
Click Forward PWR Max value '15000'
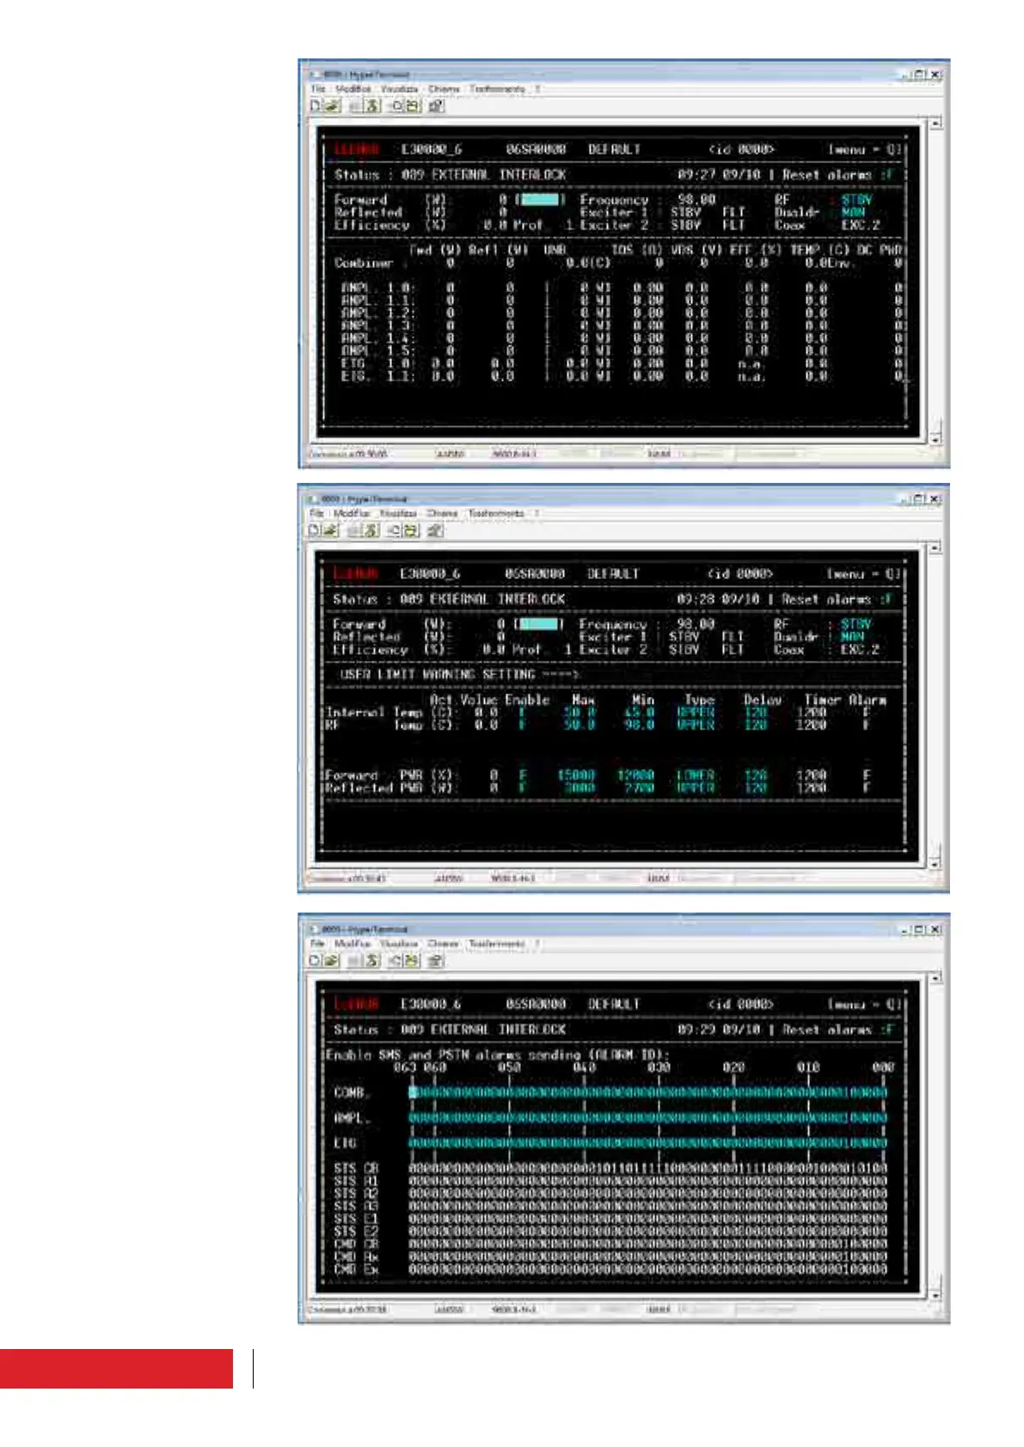[x=576, y=775]
